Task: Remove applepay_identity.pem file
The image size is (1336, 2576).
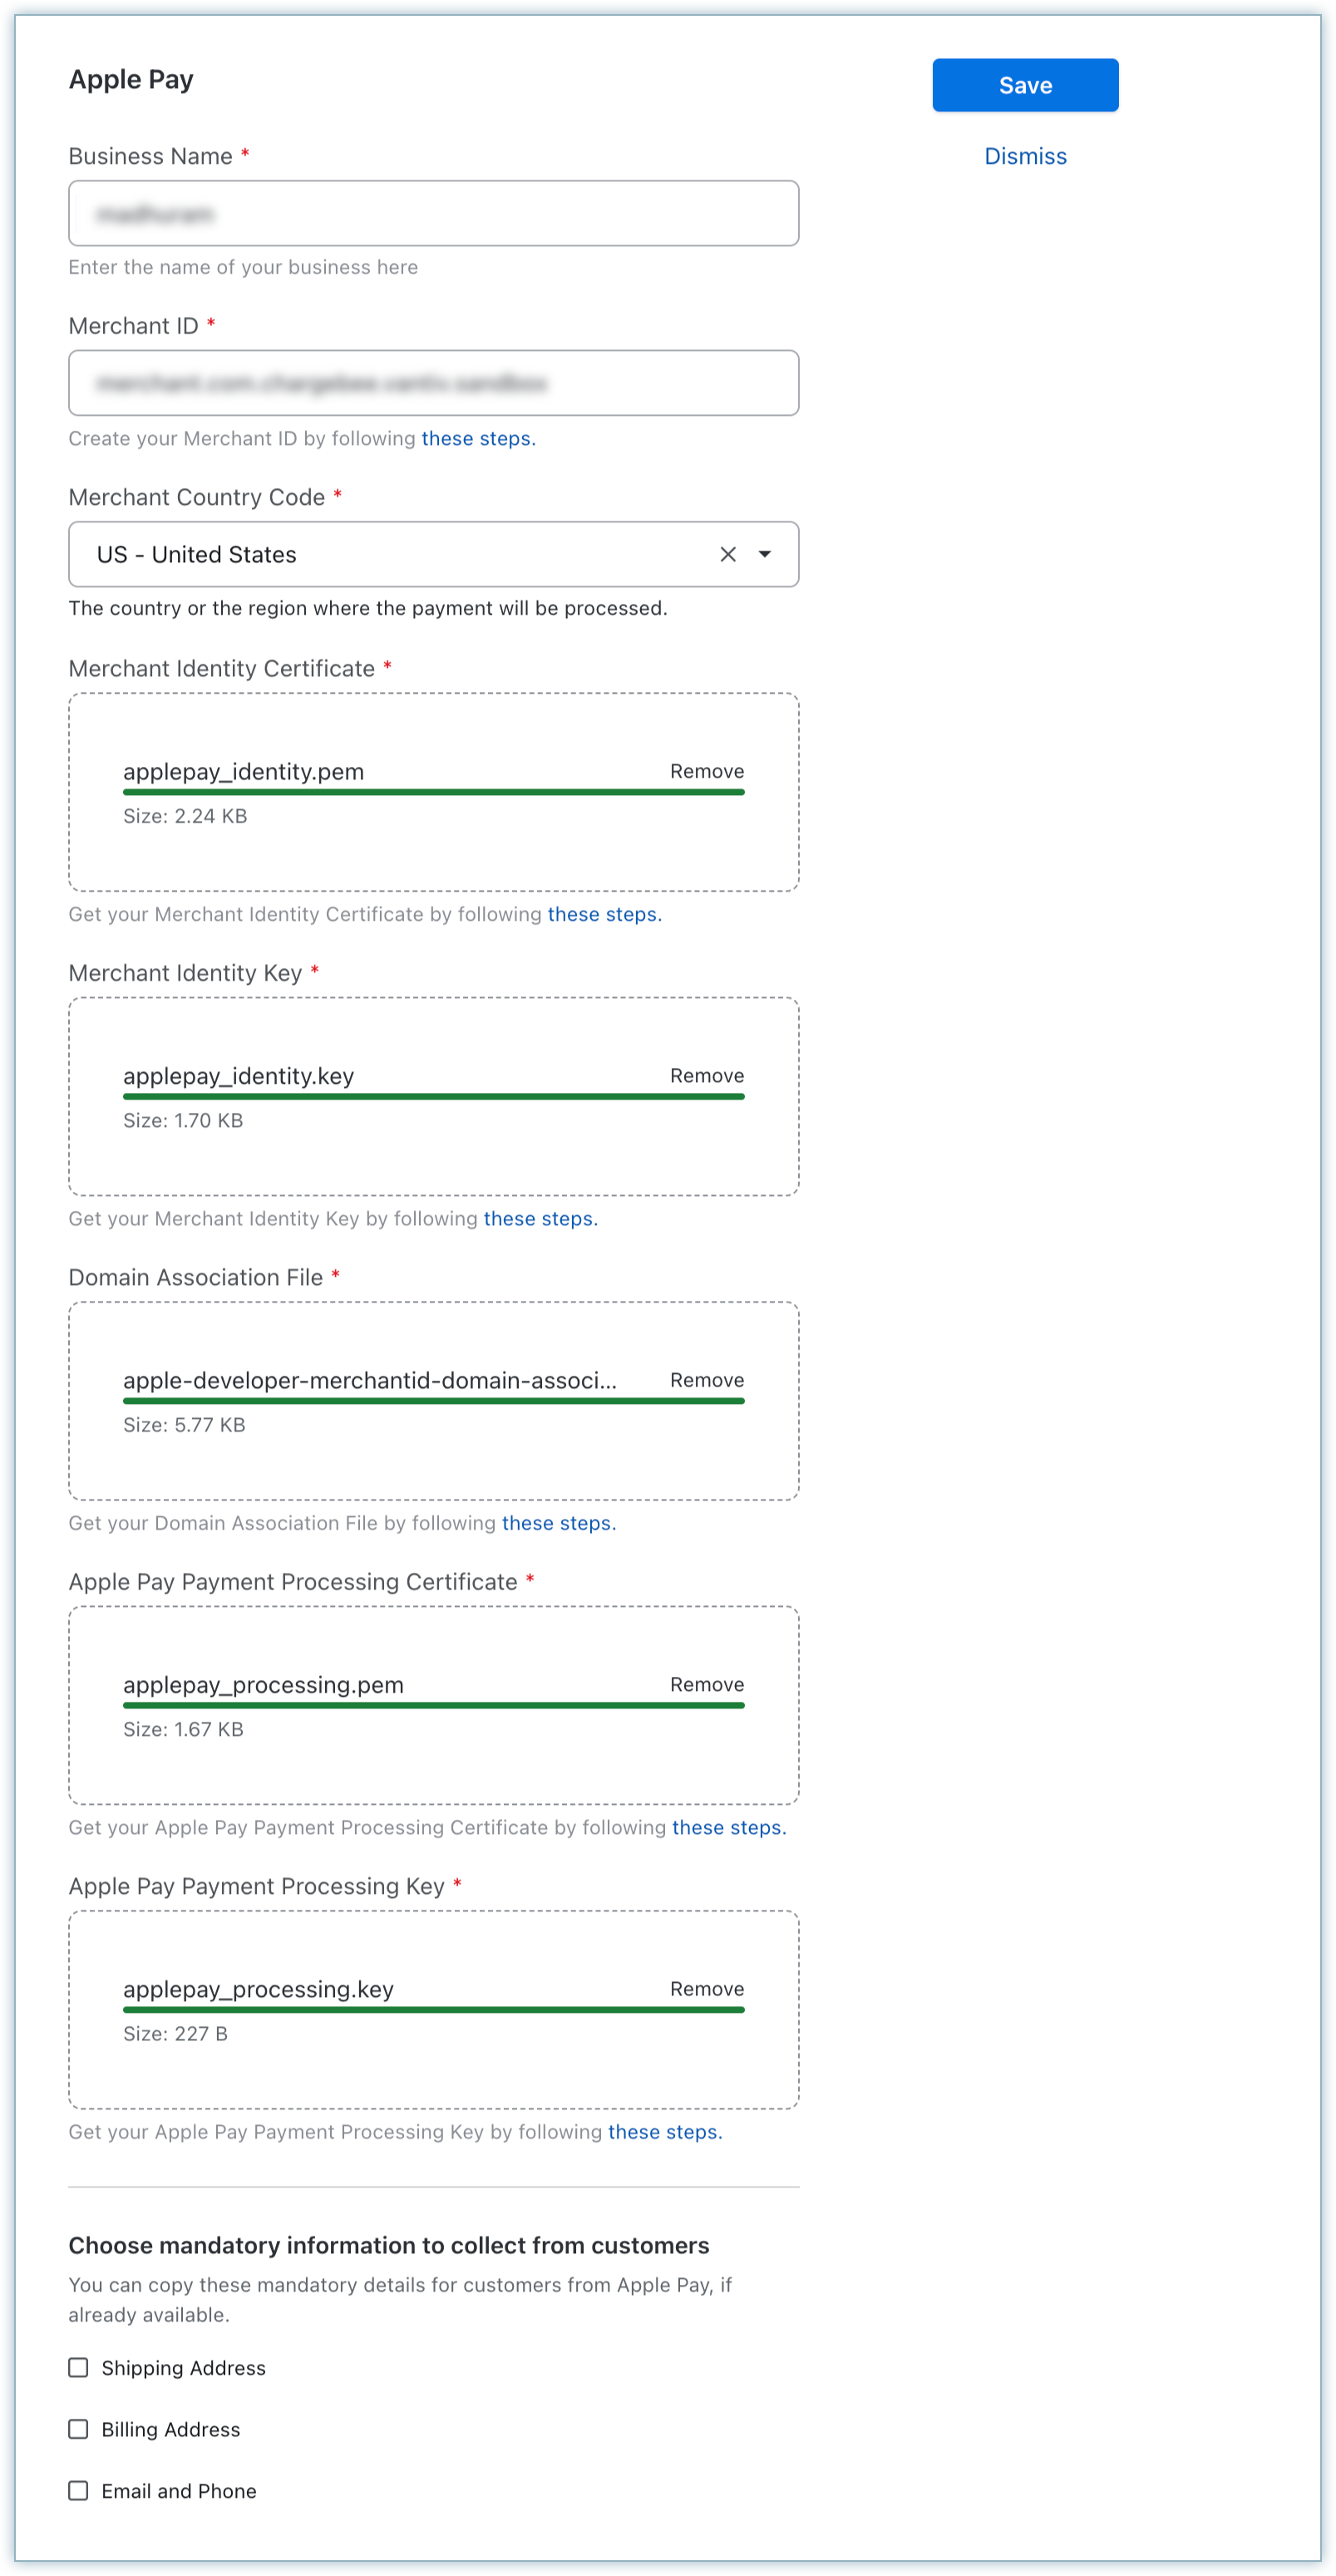Action: (707, 771)
